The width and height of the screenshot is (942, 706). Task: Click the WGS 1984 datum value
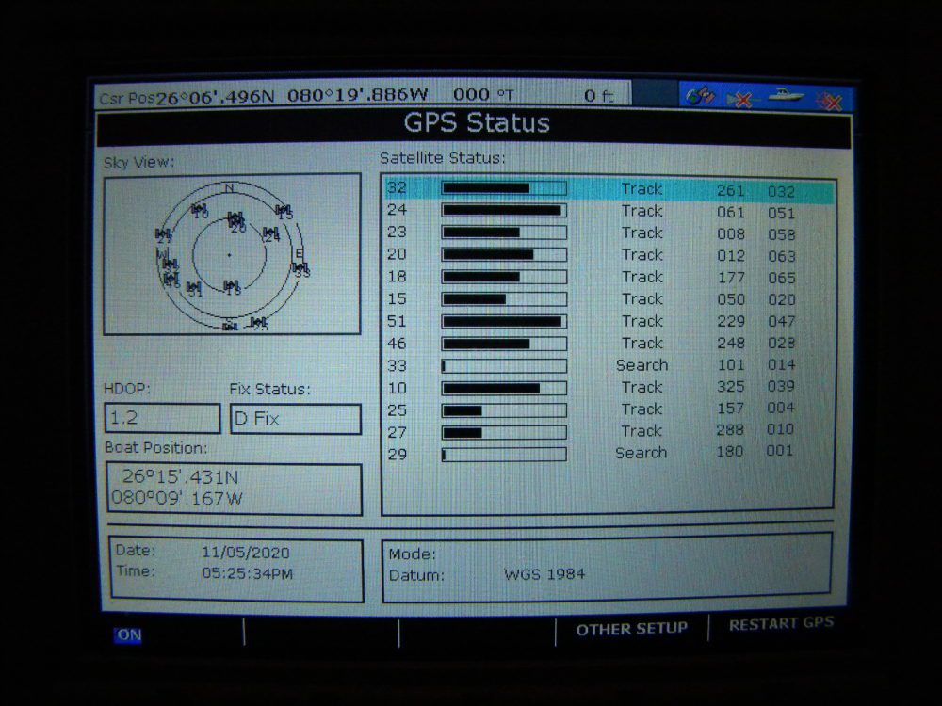(544, 574)
